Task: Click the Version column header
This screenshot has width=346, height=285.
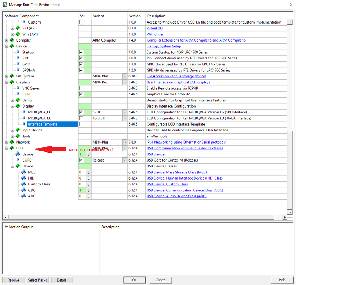Action: (x=135, y=16)
